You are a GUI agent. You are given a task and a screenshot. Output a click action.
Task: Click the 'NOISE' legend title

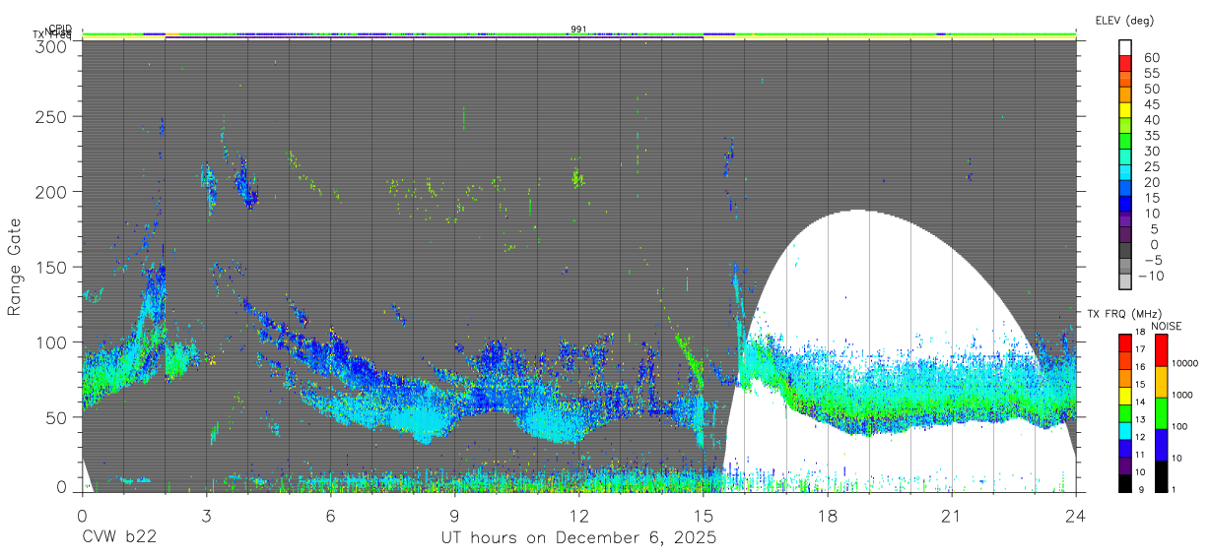tap(1166, 326)
